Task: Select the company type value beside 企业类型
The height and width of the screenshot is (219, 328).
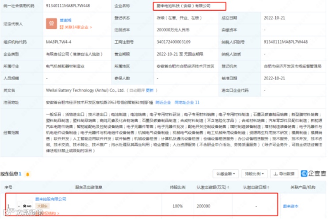Action: pyautogui.click(x=74, y=54)
